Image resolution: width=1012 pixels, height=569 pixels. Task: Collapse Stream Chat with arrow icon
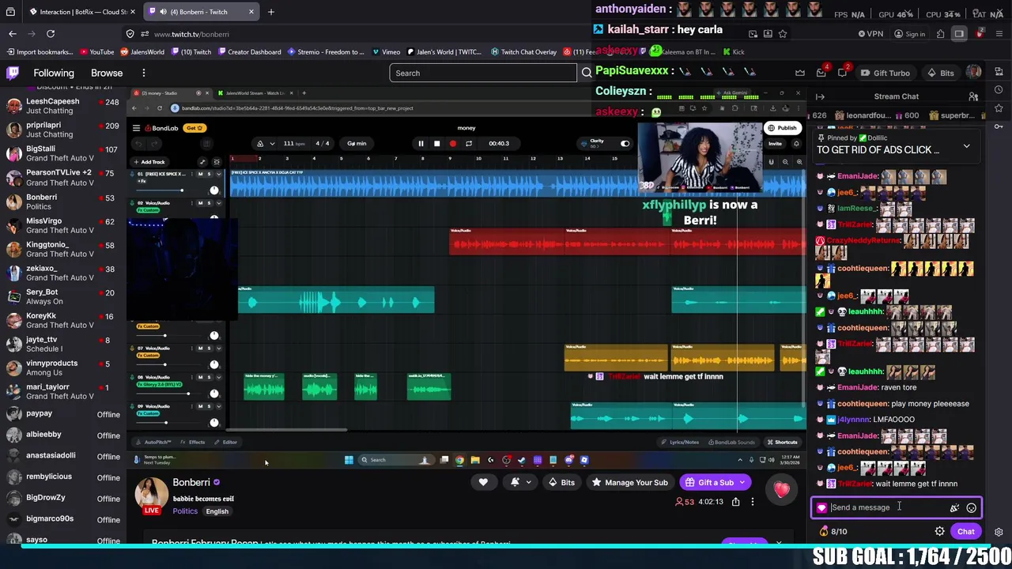pyautogui.click(x=821, y=96)
